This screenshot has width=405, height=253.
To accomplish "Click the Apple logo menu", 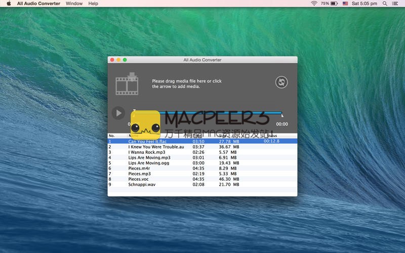I will 9,4.
